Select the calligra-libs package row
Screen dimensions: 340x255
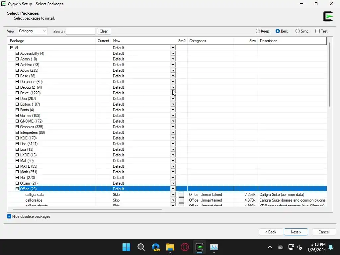pyautogui.click(x=167, y=200)
